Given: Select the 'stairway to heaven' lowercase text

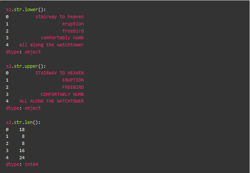Looking at the screenshot, I should coord(59,16).
